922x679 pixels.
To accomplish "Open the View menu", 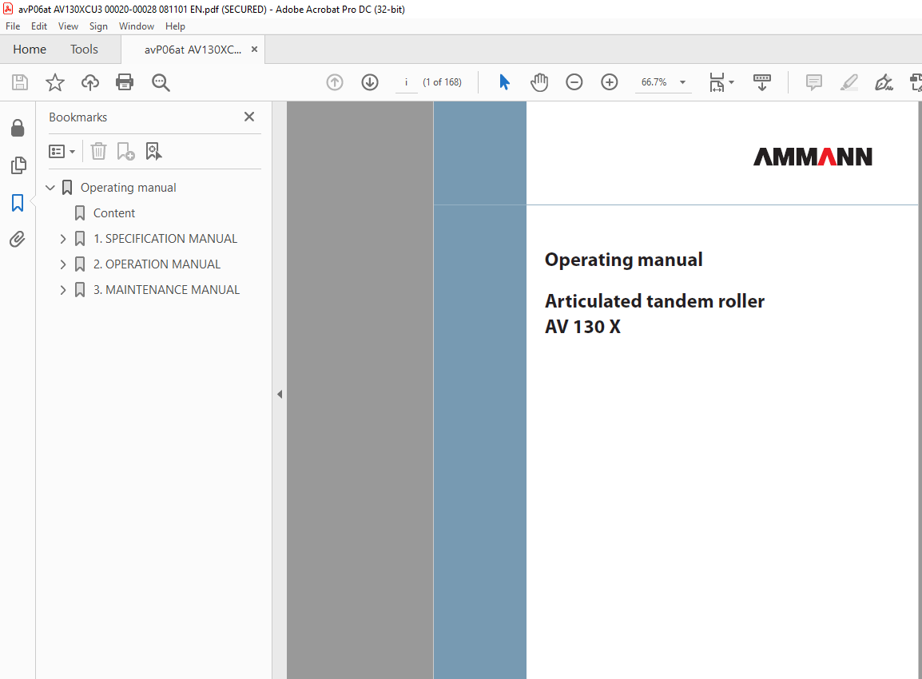I will 68,26.
